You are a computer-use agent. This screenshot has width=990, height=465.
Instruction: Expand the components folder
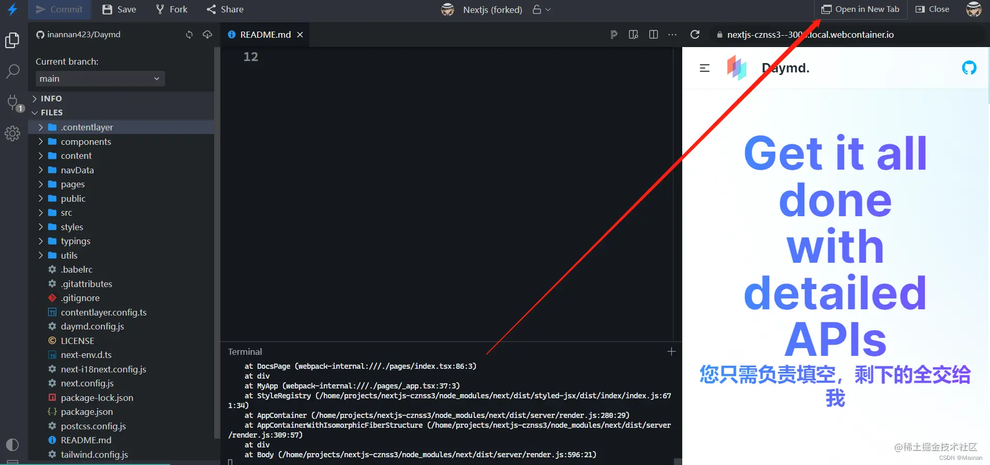[x=121, y=142]
